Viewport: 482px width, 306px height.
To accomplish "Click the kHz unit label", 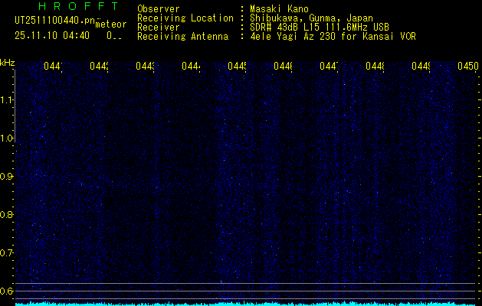I will (x=7, y=63).
